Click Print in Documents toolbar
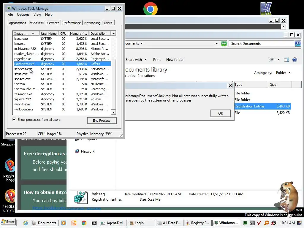 157,59
